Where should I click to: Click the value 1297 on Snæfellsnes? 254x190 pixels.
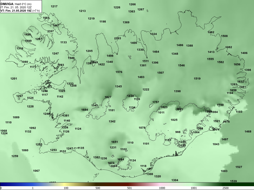pyautogui.click(x=20, y=96)
